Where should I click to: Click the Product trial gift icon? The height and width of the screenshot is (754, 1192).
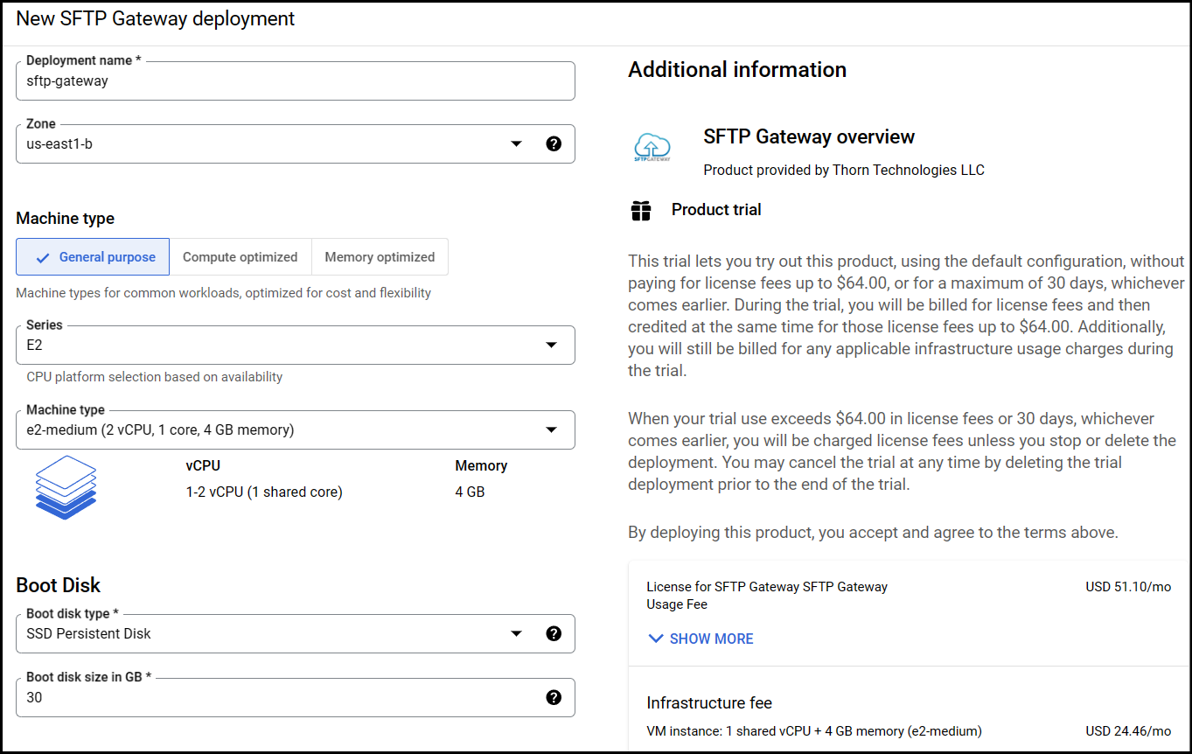click(x=641, y=210)
